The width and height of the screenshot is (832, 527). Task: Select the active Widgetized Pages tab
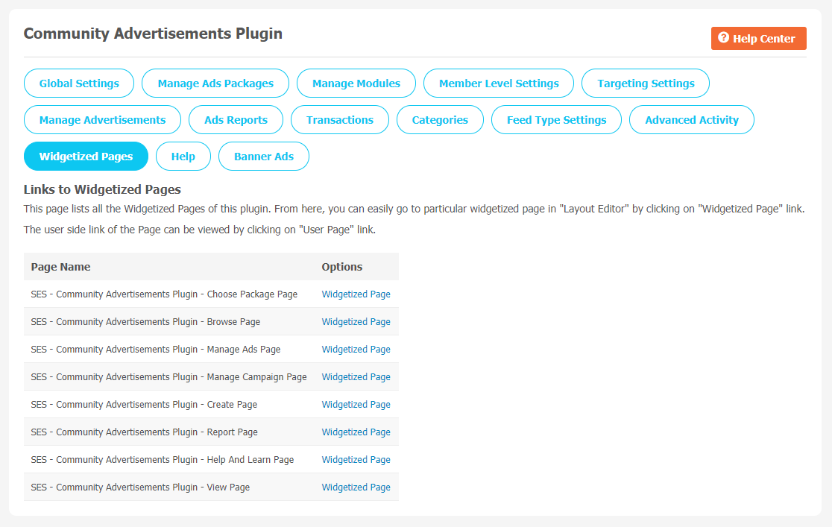[x=86, y=157]
